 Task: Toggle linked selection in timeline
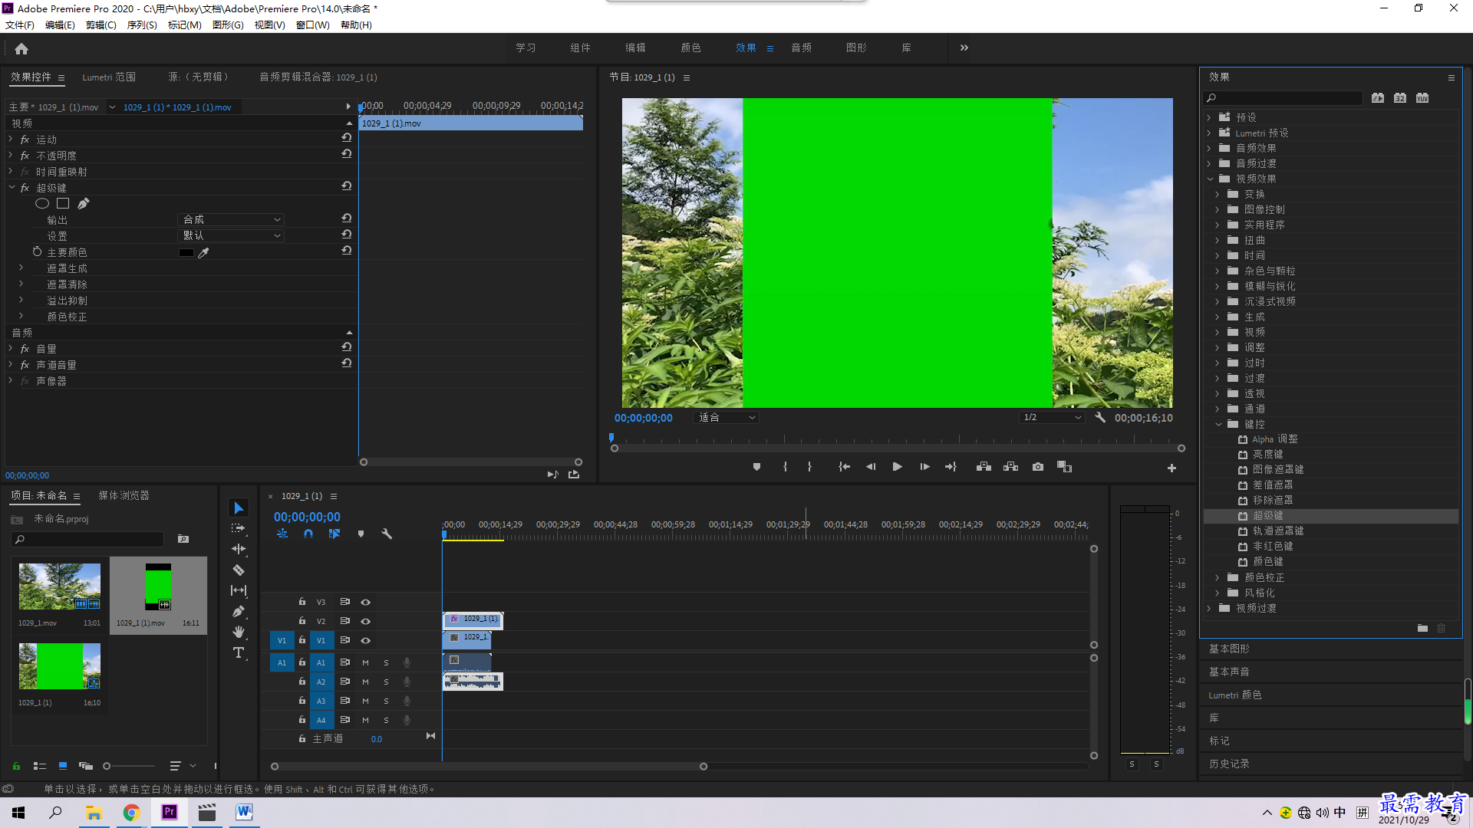tap(334, 534)
